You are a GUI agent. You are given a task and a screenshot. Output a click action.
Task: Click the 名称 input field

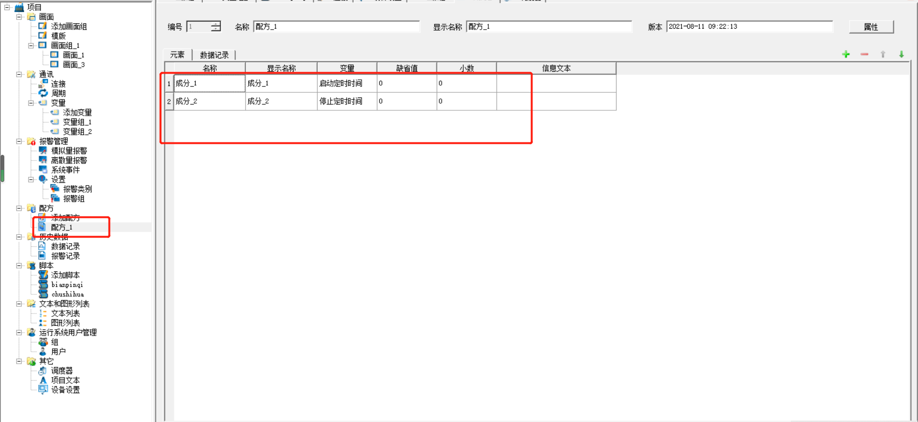[336, 27]
